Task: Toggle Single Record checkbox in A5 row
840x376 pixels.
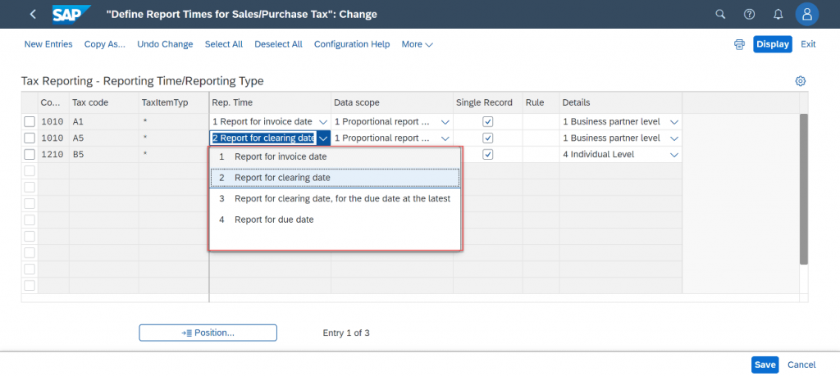Action: click(487, 138)
